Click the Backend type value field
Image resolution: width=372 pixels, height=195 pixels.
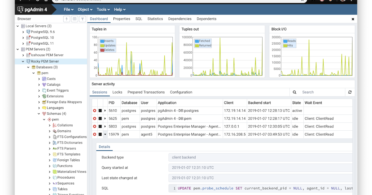pos(260,157)
